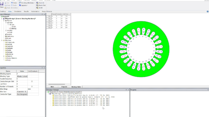Open the Layouts dropdown menu

click(24, 5)
